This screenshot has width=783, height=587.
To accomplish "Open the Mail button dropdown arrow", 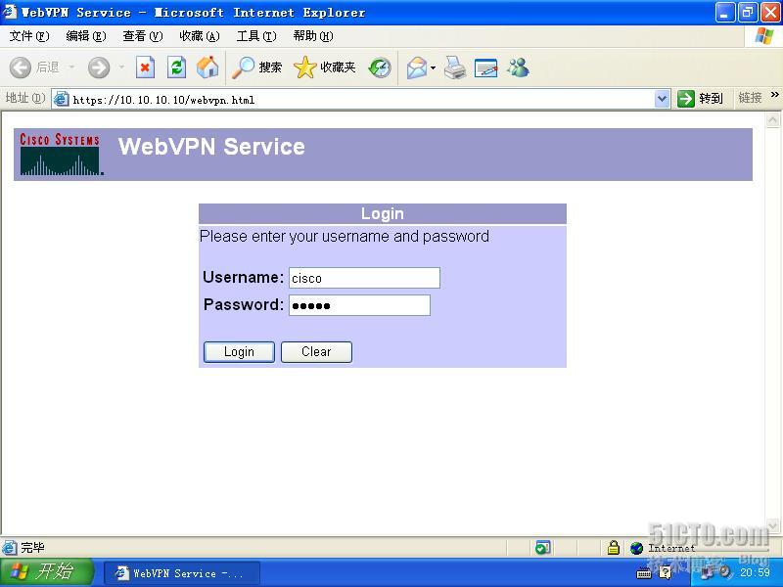I will coord(433,68).
